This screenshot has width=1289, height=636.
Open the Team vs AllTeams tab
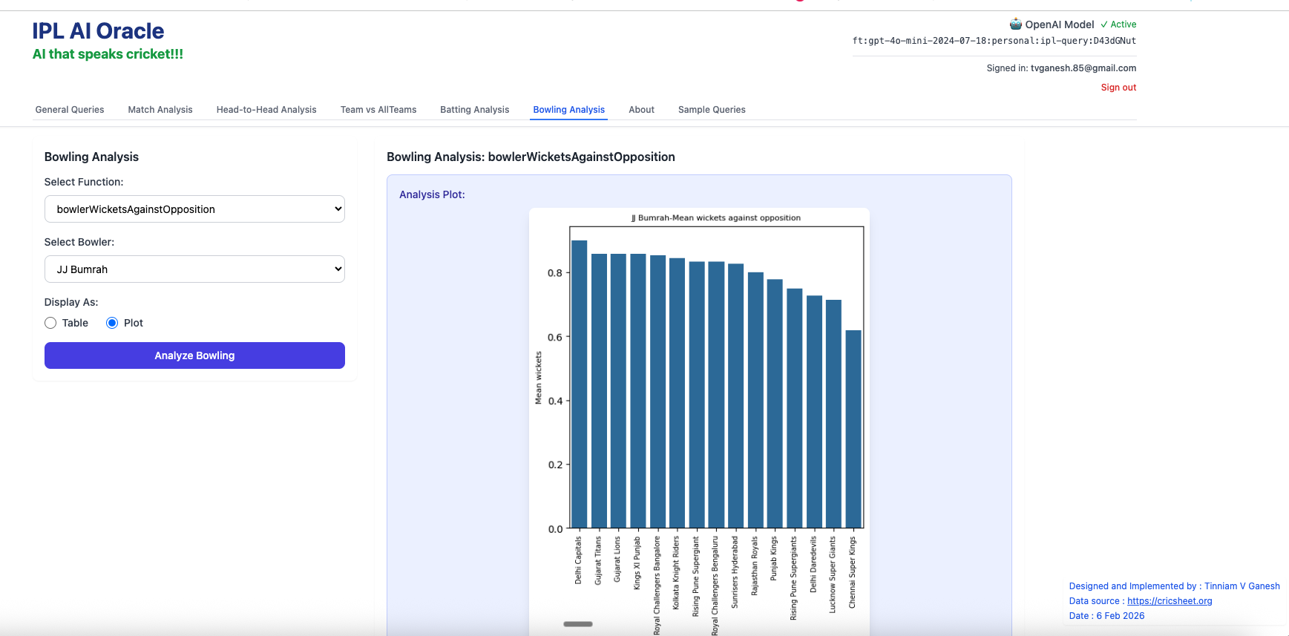click(378, 110)
